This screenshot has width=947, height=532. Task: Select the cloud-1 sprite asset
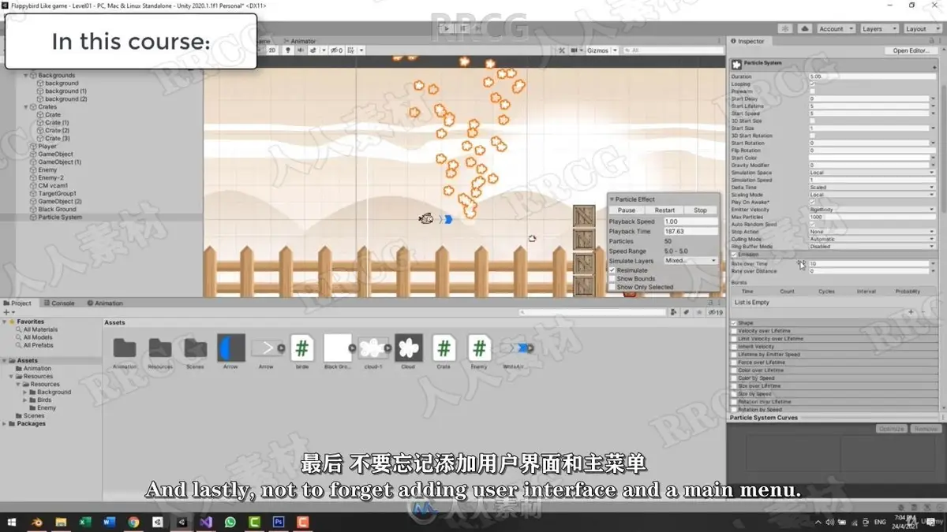coord(373,348)
